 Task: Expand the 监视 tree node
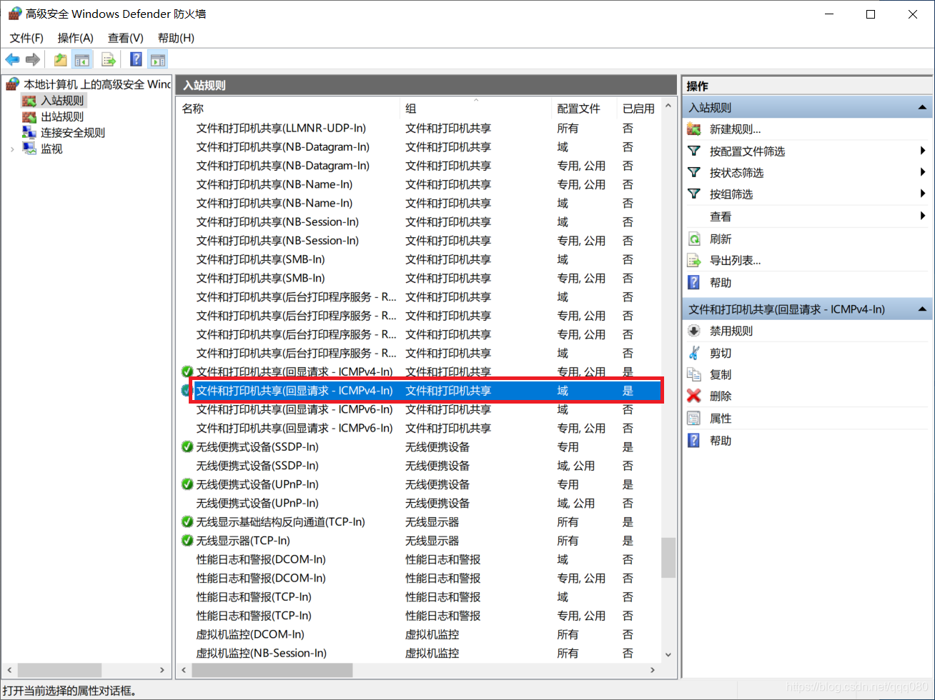point(12,149)
